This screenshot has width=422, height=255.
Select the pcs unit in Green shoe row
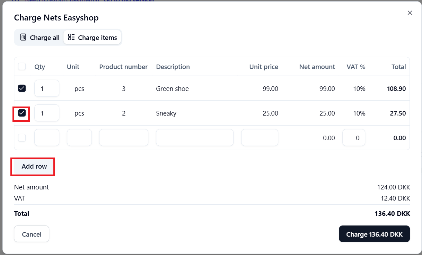[79, 89]
